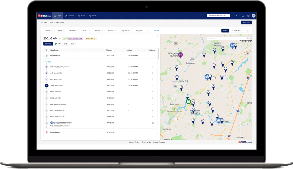The width and height of the screenshot is (293, 169).
Task: Click the green school bus marker on map
Action: tap(188, 101)
